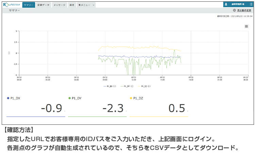Click the user name in the blue header

238,4
